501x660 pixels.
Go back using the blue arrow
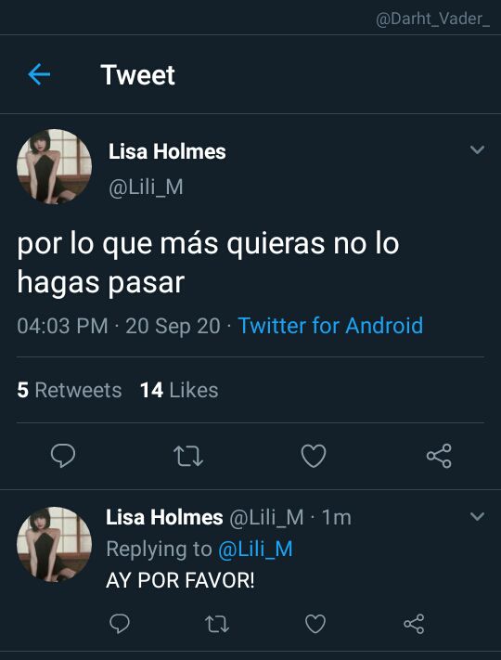[39, 74]
